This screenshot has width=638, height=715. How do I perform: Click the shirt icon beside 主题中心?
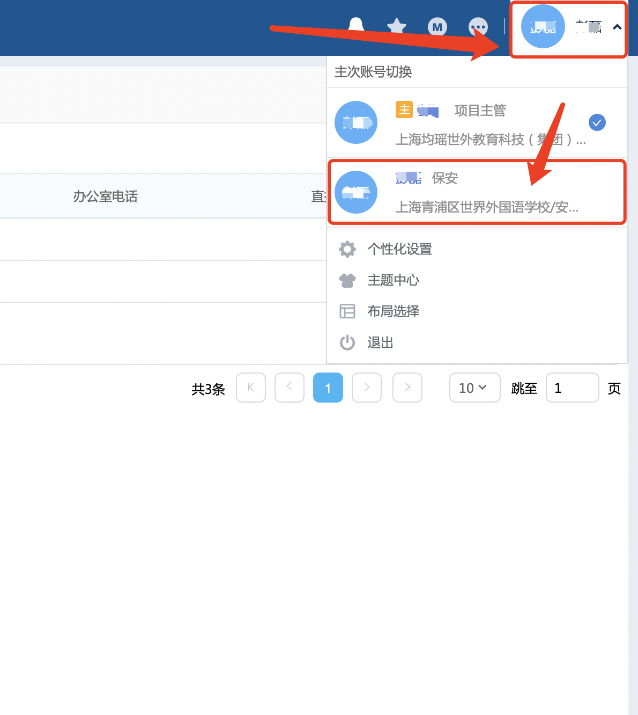[x=347, y=280]
